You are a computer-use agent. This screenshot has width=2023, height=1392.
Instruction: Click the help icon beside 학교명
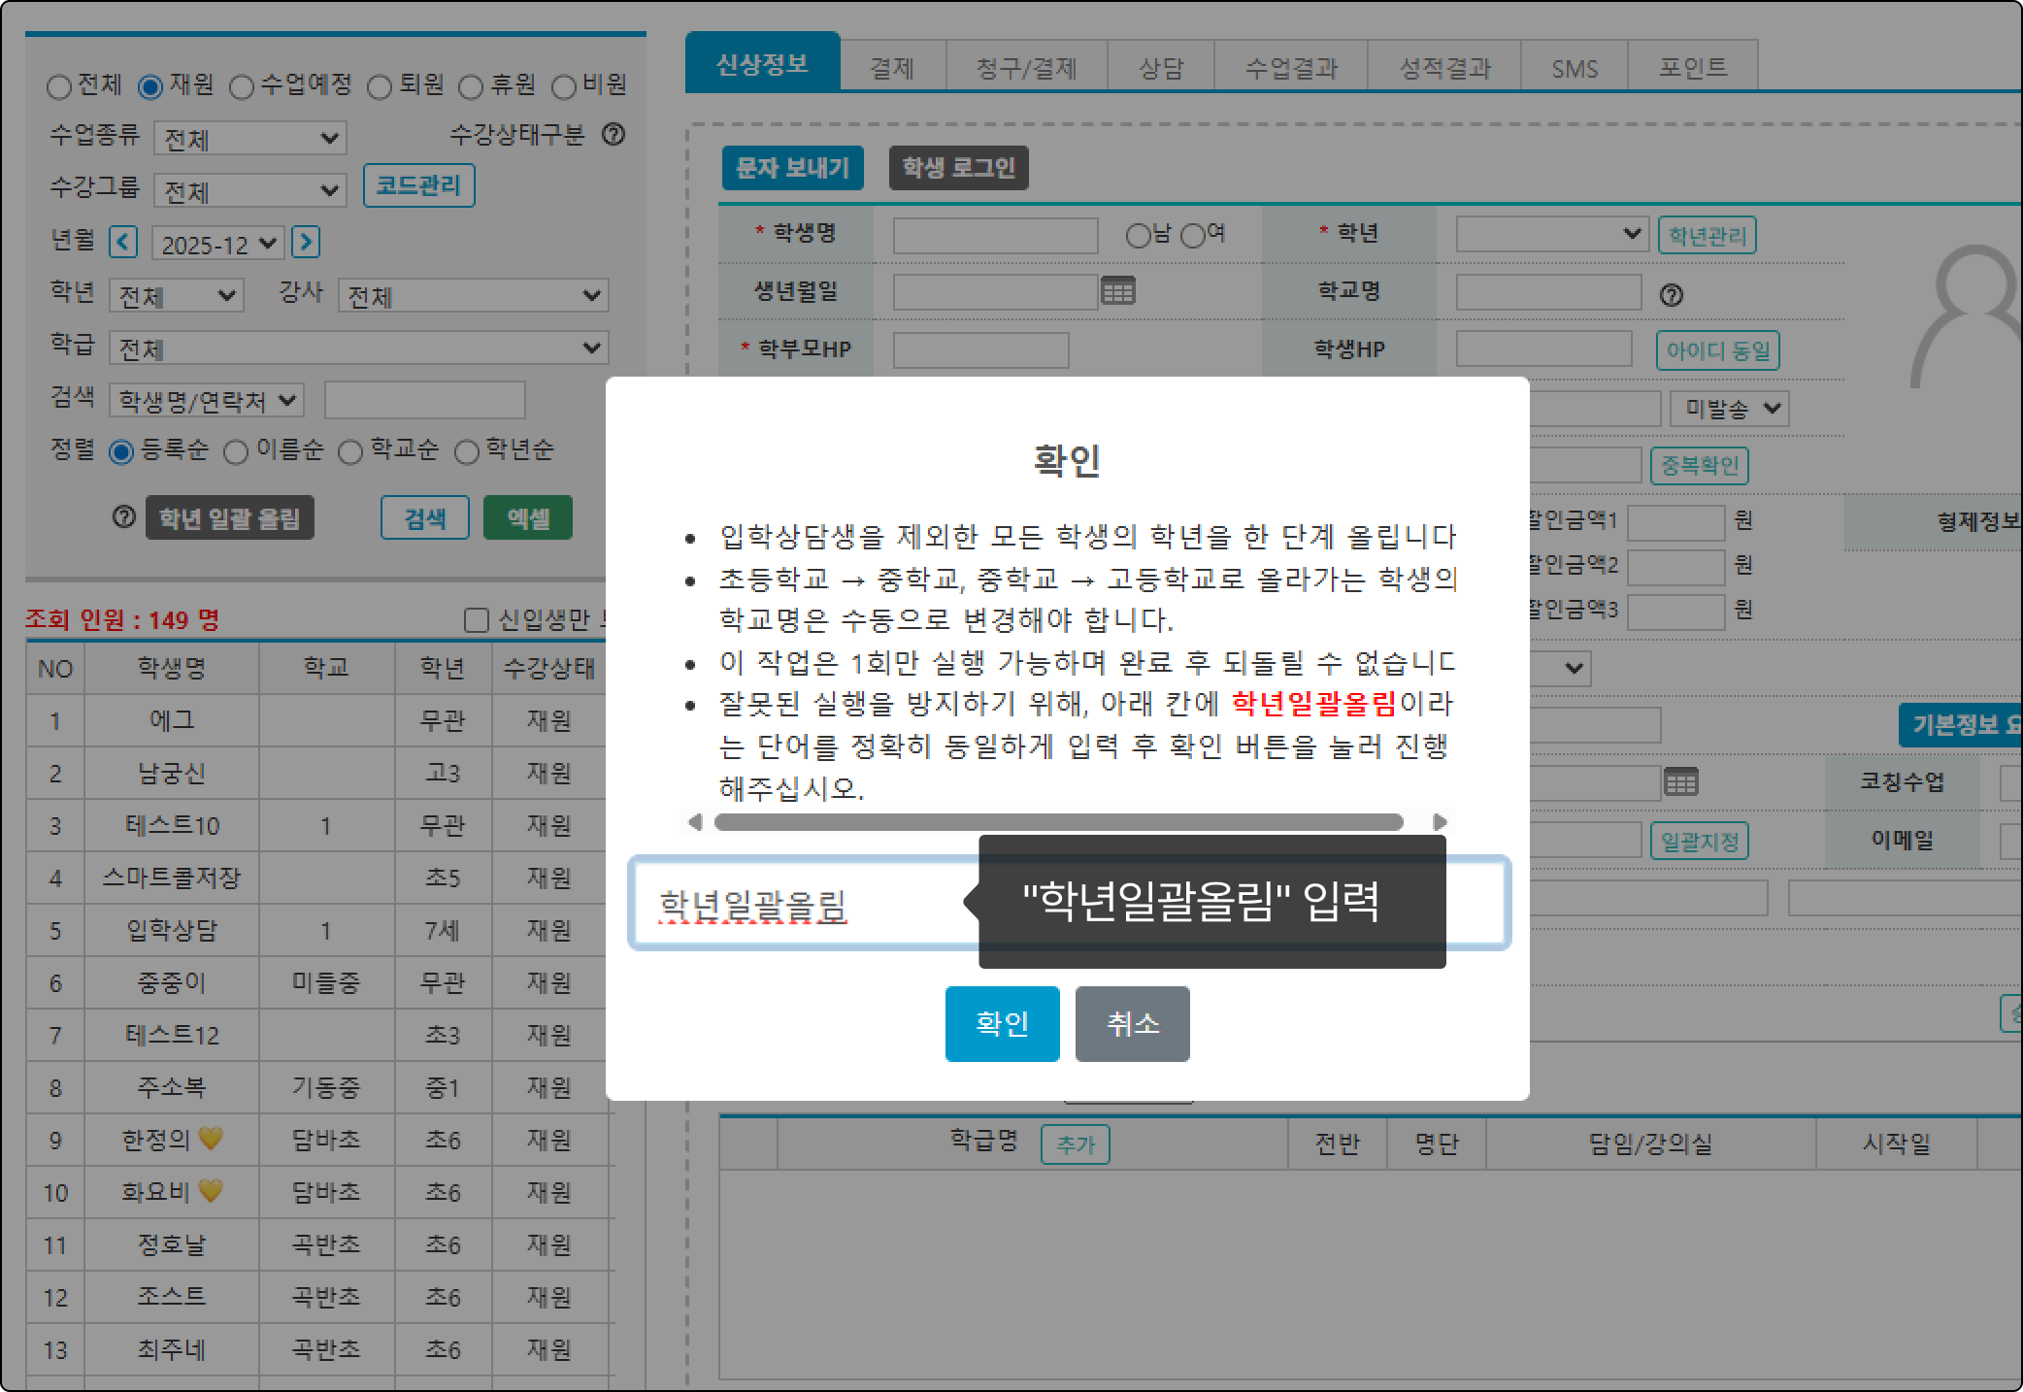click(x=1671, y=295)
